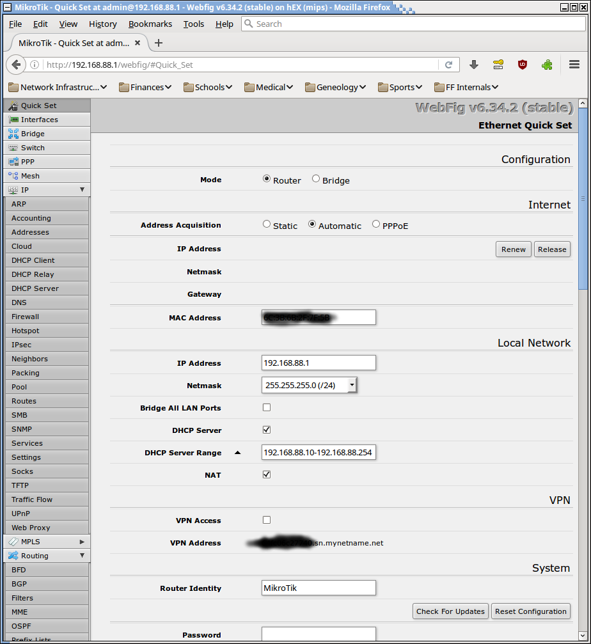Select Static address acquisition
The width and height of the screenshot is (591, 644).
coord(267,224)
